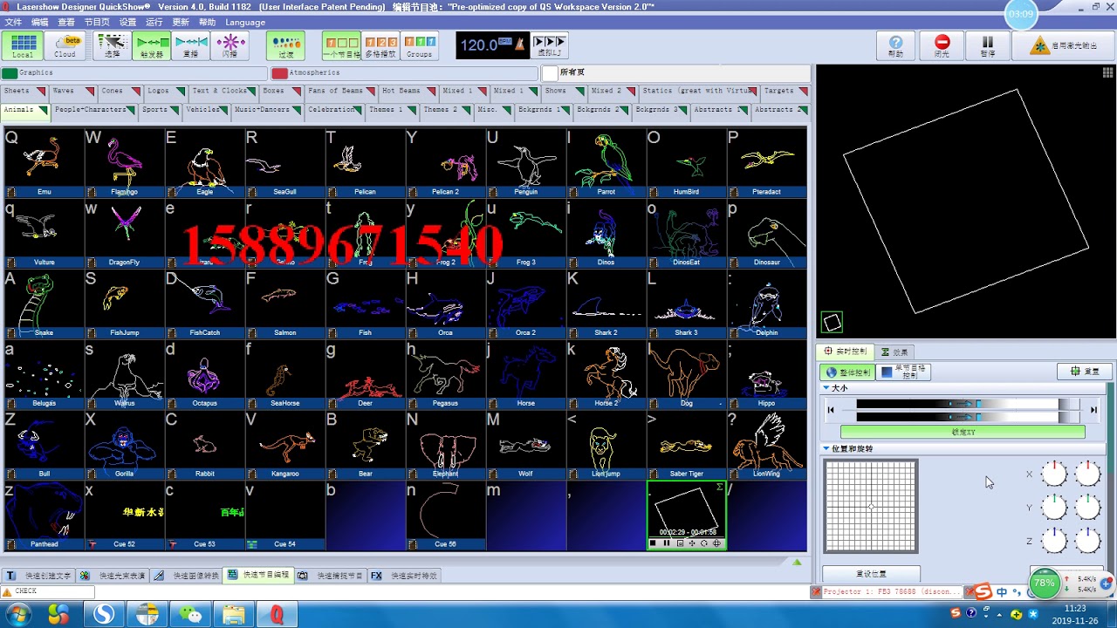Open 快速光束表演 beam show tool
Screen dimensions: 1117x628
pos(113,576)
